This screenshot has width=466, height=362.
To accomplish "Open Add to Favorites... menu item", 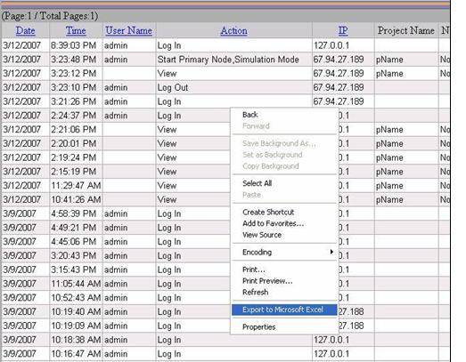I will 274,223.
